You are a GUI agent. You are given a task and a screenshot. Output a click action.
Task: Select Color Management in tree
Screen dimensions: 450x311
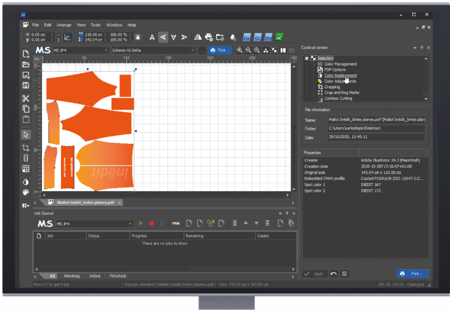click(x=341, y=64)
